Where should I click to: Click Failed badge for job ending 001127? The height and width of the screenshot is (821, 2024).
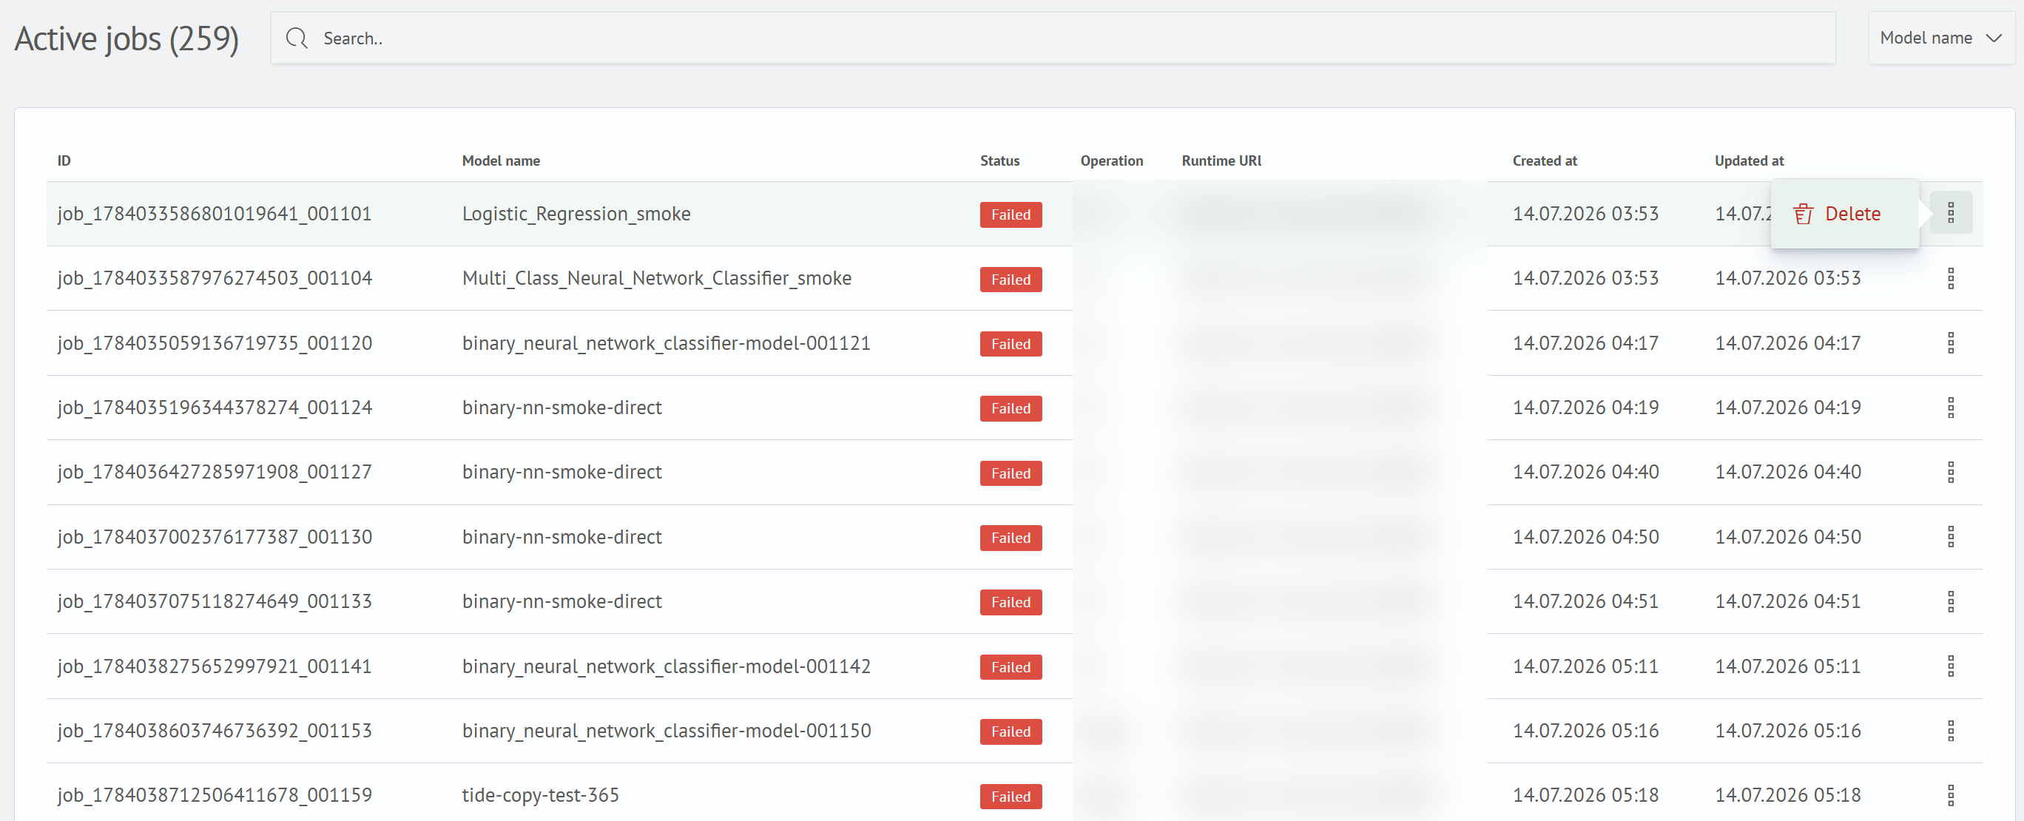coord(1011,473)
